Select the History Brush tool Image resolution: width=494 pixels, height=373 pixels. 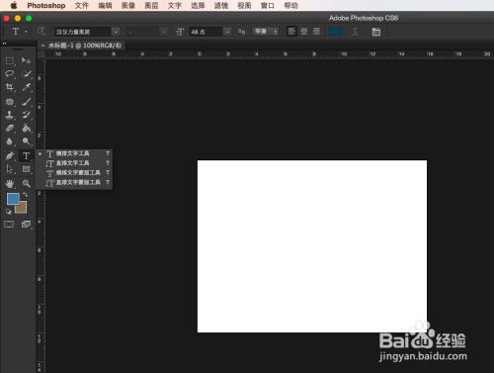[27, 115]
